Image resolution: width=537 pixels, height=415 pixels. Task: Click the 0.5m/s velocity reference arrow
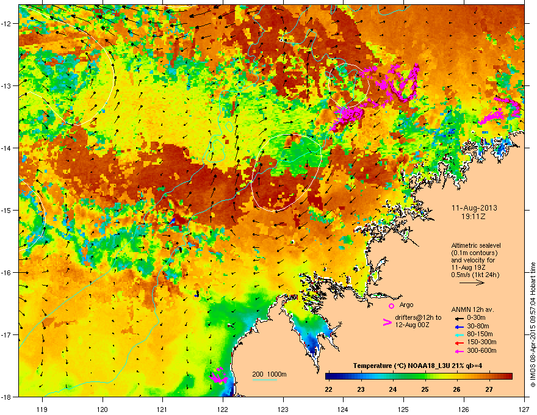(472, 283)
